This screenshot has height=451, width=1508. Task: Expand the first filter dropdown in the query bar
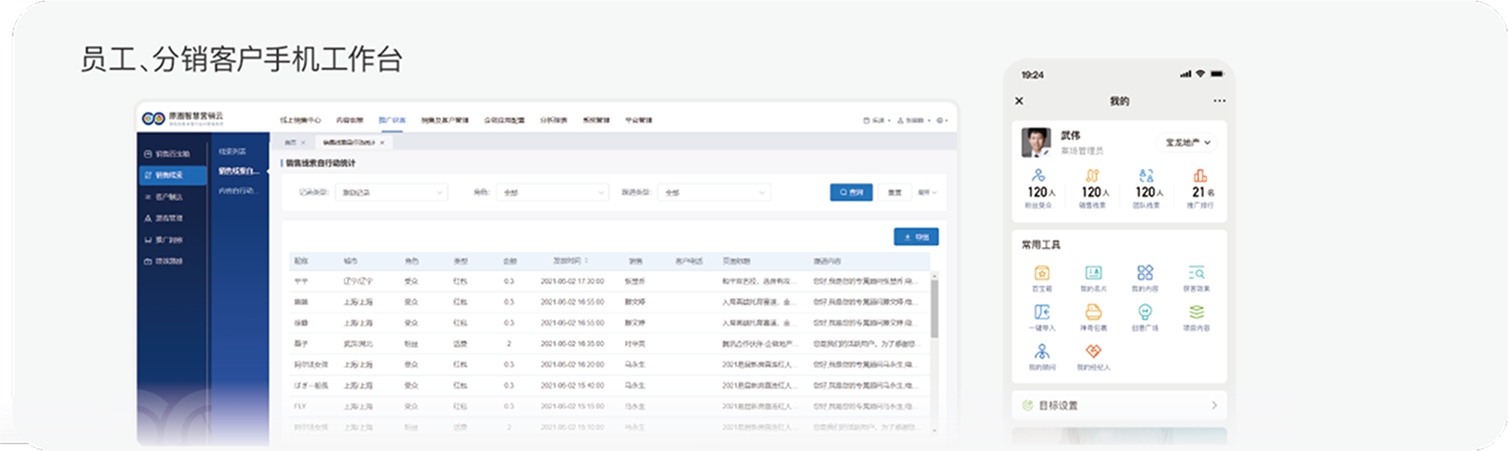(x=391, y=193)
